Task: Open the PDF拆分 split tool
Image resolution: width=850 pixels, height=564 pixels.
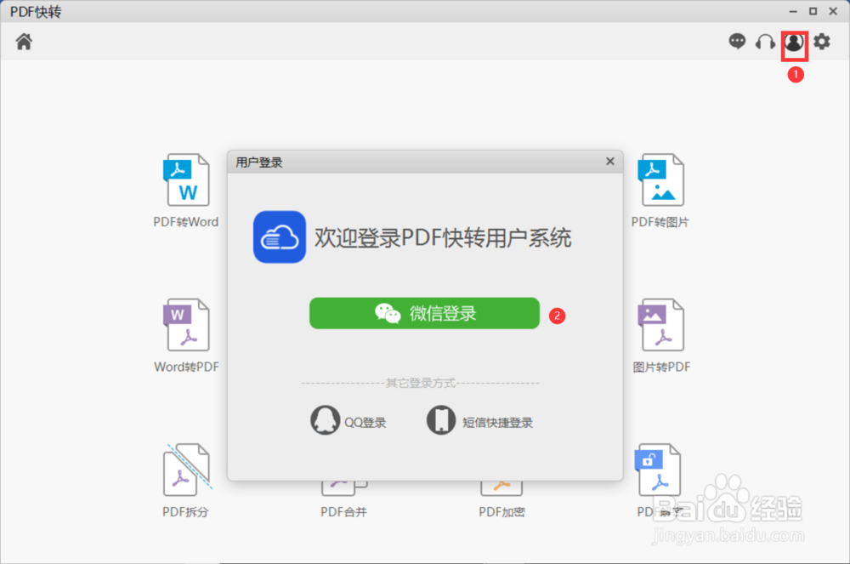Action: 184,476
